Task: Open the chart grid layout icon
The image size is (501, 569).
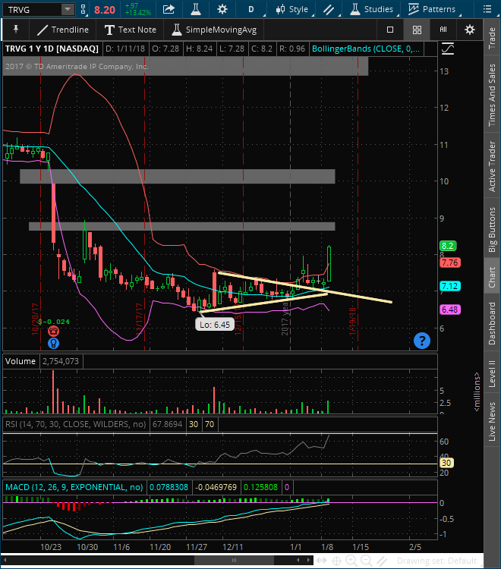Action: (x=417, y=30)
